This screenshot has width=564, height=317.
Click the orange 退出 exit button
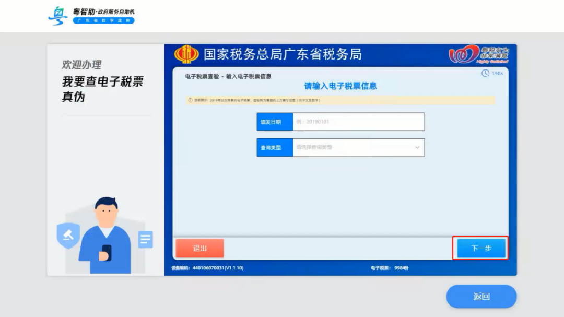pos(200,249)
